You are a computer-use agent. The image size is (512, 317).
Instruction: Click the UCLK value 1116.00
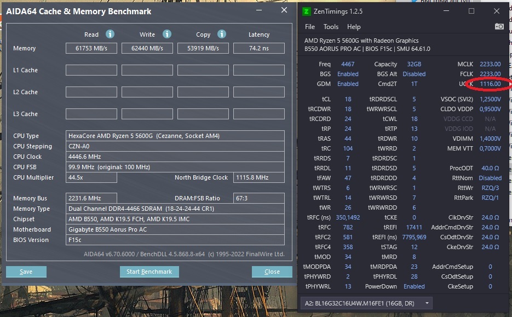point(490,84)
